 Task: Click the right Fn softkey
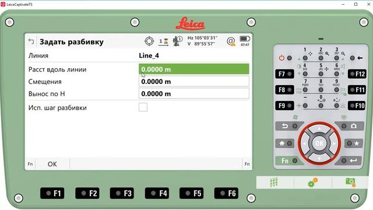pos(247,164)
